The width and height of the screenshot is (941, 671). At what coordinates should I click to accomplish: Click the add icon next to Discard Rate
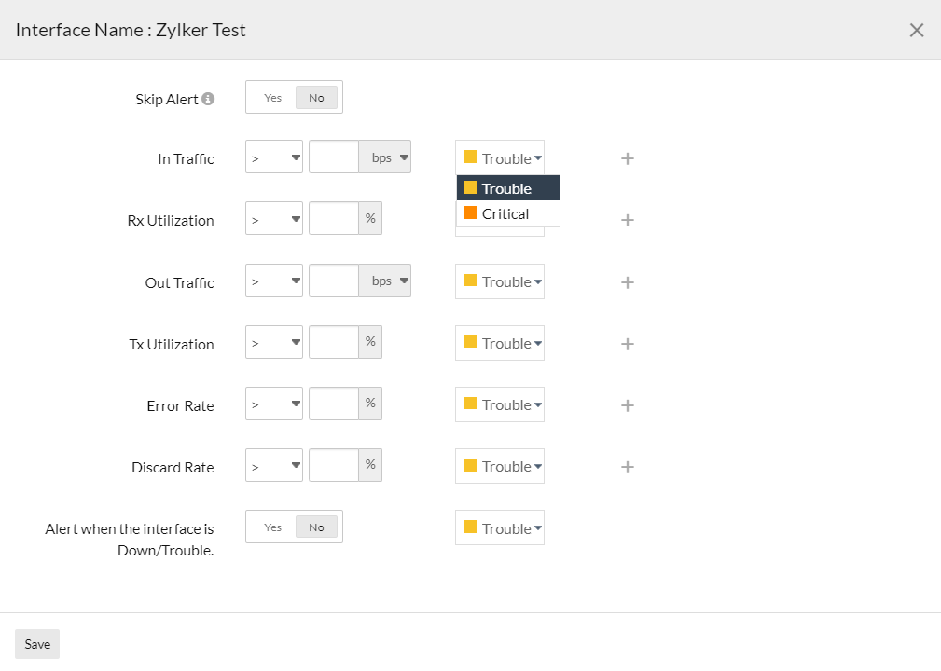pyautogui.click(x=627, y=466)
